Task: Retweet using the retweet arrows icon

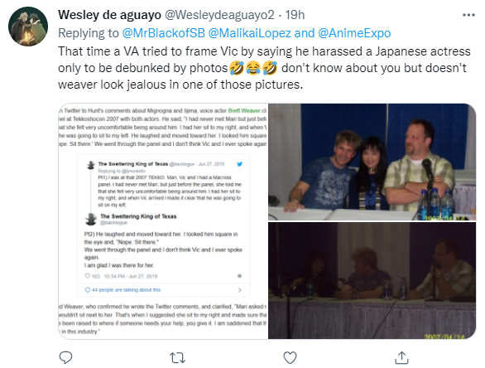Action: tap(178, 358)
